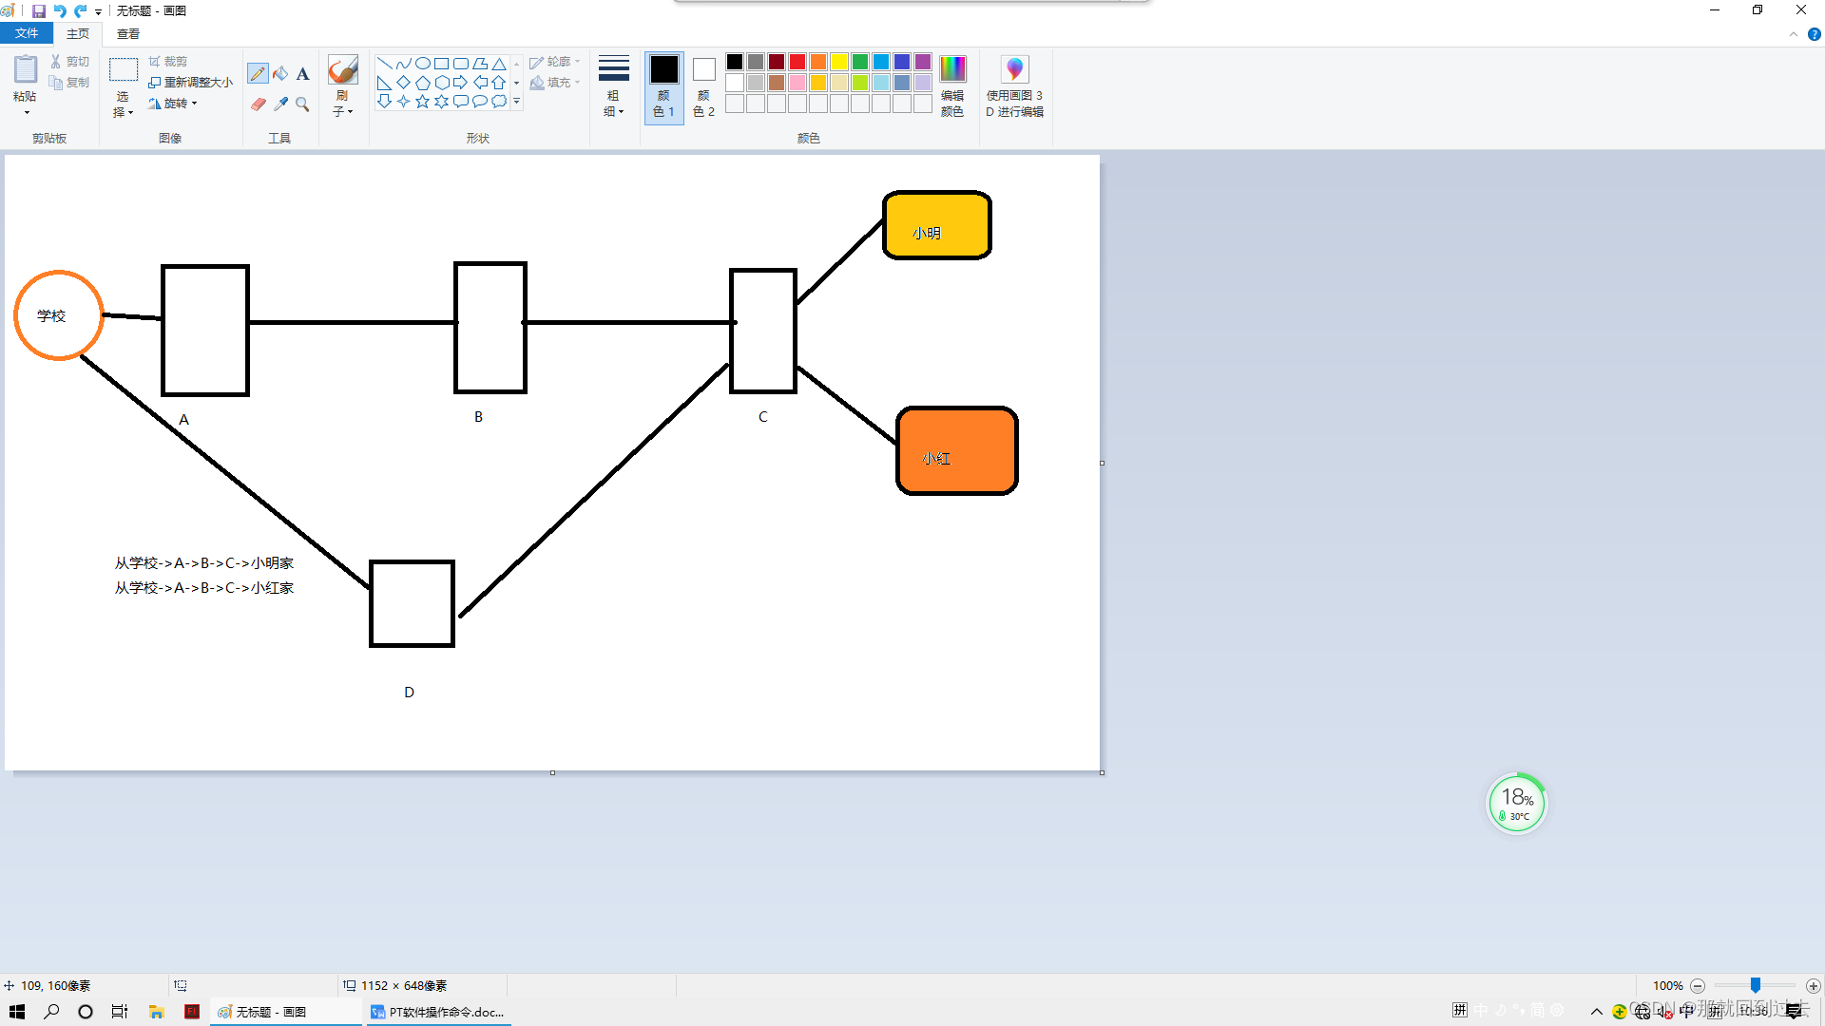Open PT软件操作命令.doc in taskbar
This screenshot has height=1026, width=1825.
(x=437, y=1012)
